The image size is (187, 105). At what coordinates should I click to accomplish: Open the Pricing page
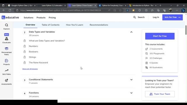[52, 17]
